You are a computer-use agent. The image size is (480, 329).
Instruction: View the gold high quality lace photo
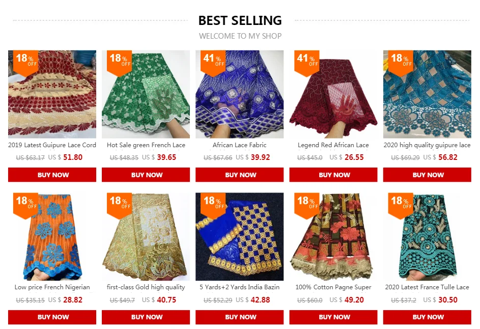146,236
